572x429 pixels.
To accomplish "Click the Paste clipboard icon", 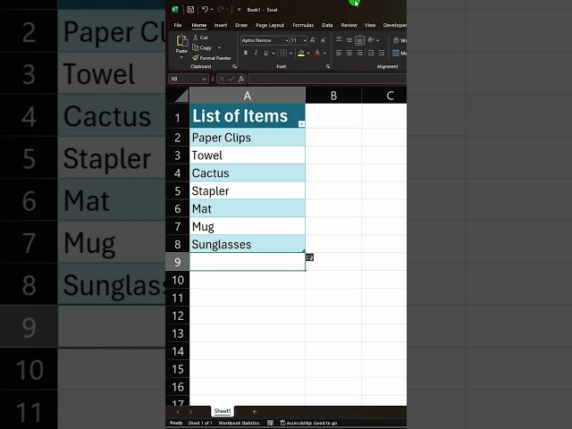I will (181, 41).
